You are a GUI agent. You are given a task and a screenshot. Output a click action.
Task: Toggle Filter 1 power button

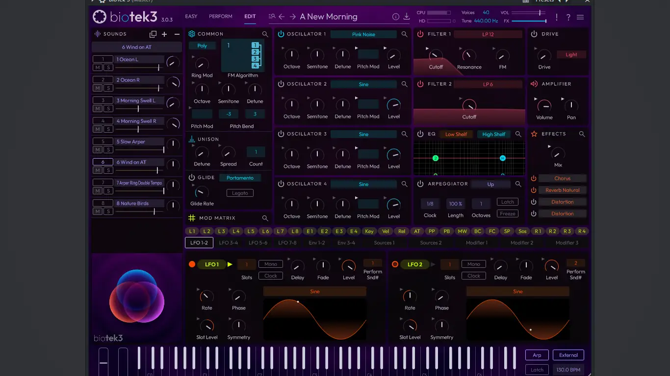point(420,34)
